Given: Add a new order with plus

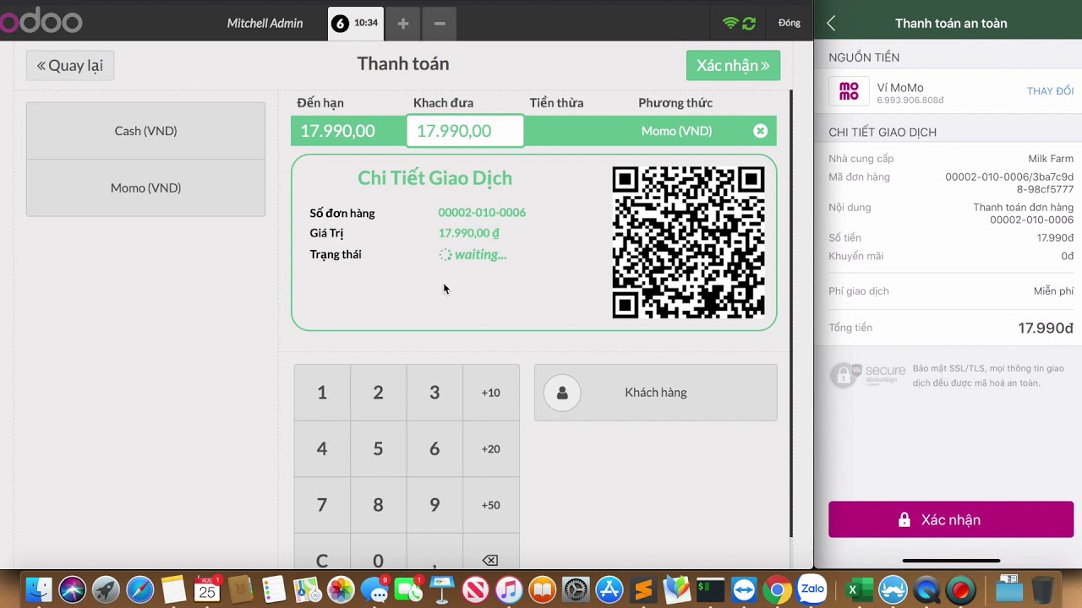Looking at the screenshot, I should 403,24.
